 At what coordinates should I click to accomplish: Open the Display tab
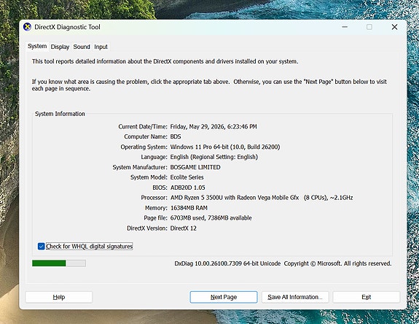coord(60,47)
